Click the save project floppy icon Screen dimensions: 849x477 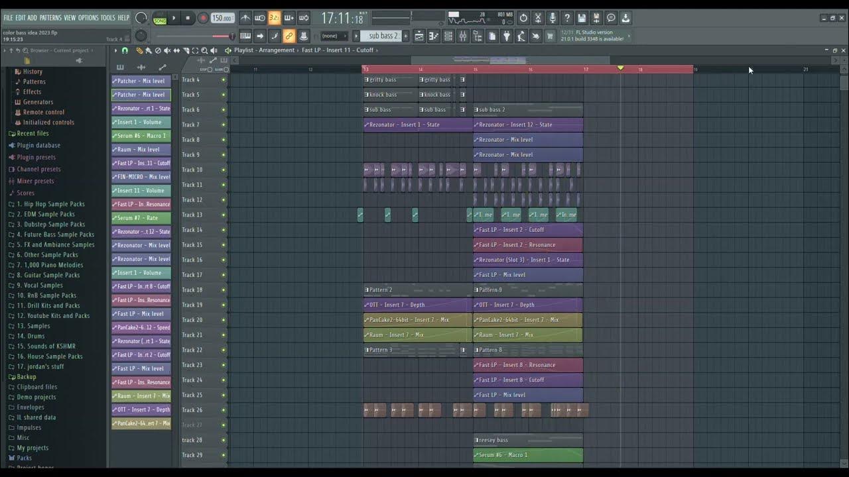pos(582,18)
